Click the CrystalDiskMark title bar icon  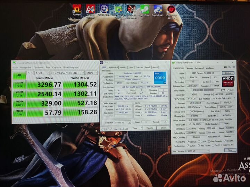point(14,63)
